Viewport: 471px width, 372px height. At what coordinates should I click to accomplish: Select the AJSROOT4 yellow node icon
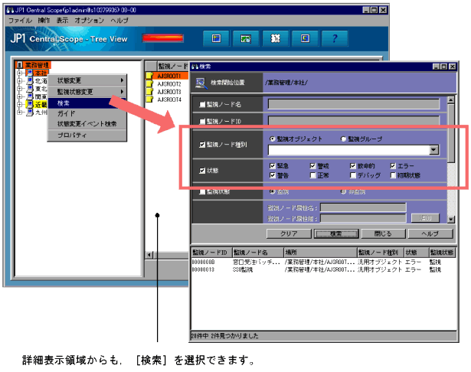coord(149,99)
